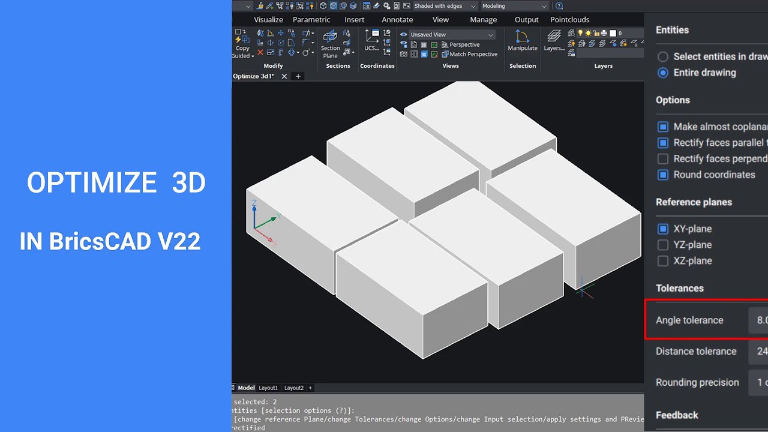Viewport: 768px width, 432px height.
Task: Expand the Copy Guided dropdown arrow
Action: click(253, 56)
